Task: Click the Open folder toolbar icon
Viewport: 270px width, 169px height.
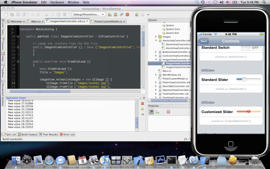Action: tap(12, 15)
